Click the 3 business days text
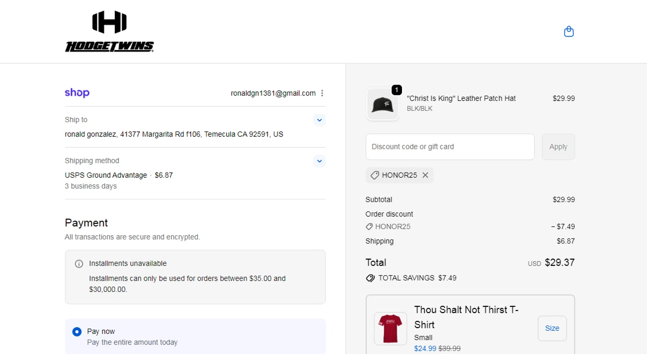This screenshot has height=354, width=647. (x=91, y=186)
